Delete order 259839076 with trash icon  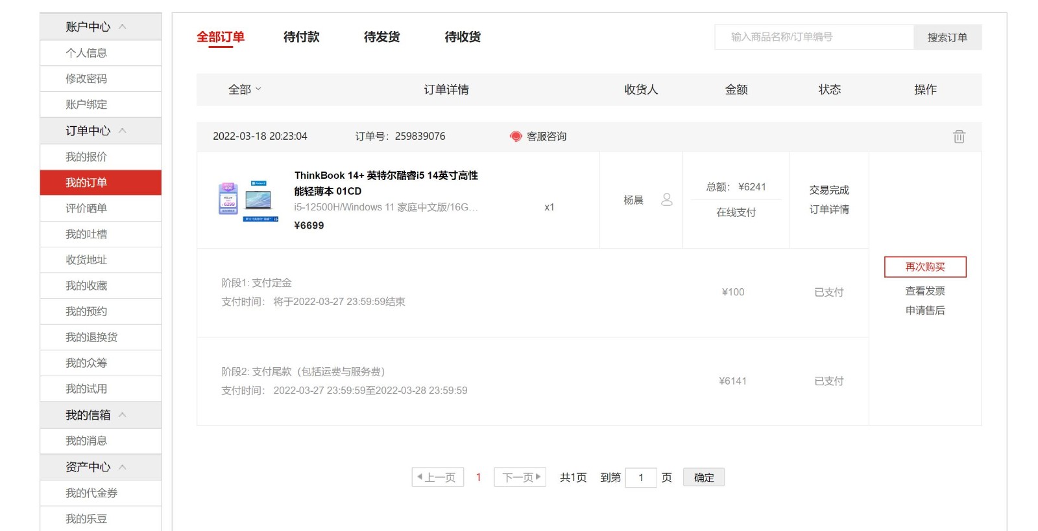click(959, 137)
